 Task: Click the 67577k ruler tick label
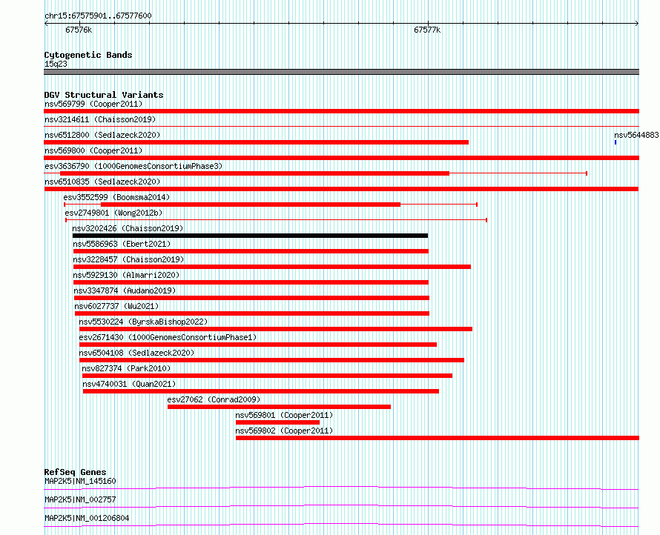[427, 30]
